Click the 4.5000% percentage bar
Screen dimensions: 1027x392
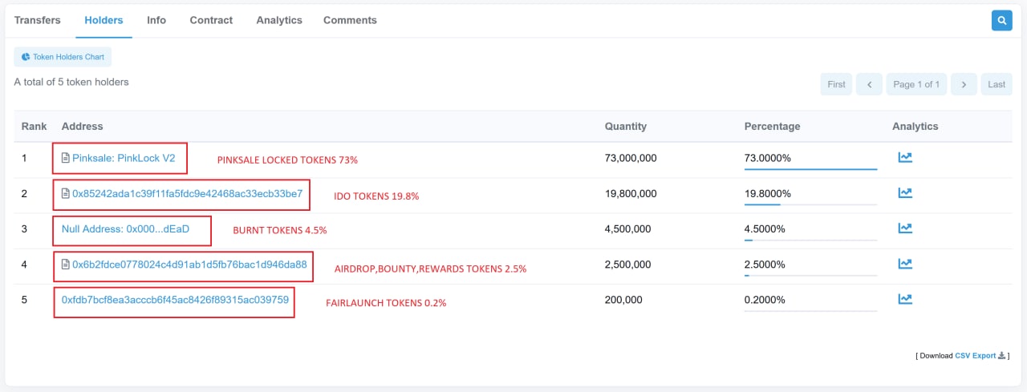pos(810,240)
